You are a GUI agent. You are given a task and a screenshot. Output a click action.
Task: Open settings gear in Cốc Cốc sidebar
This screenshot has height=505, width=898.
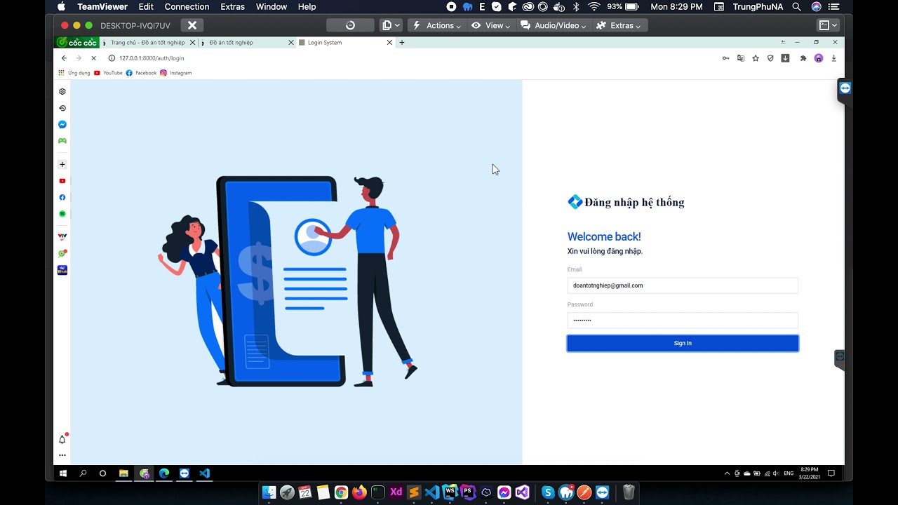(x=62, y=91)
